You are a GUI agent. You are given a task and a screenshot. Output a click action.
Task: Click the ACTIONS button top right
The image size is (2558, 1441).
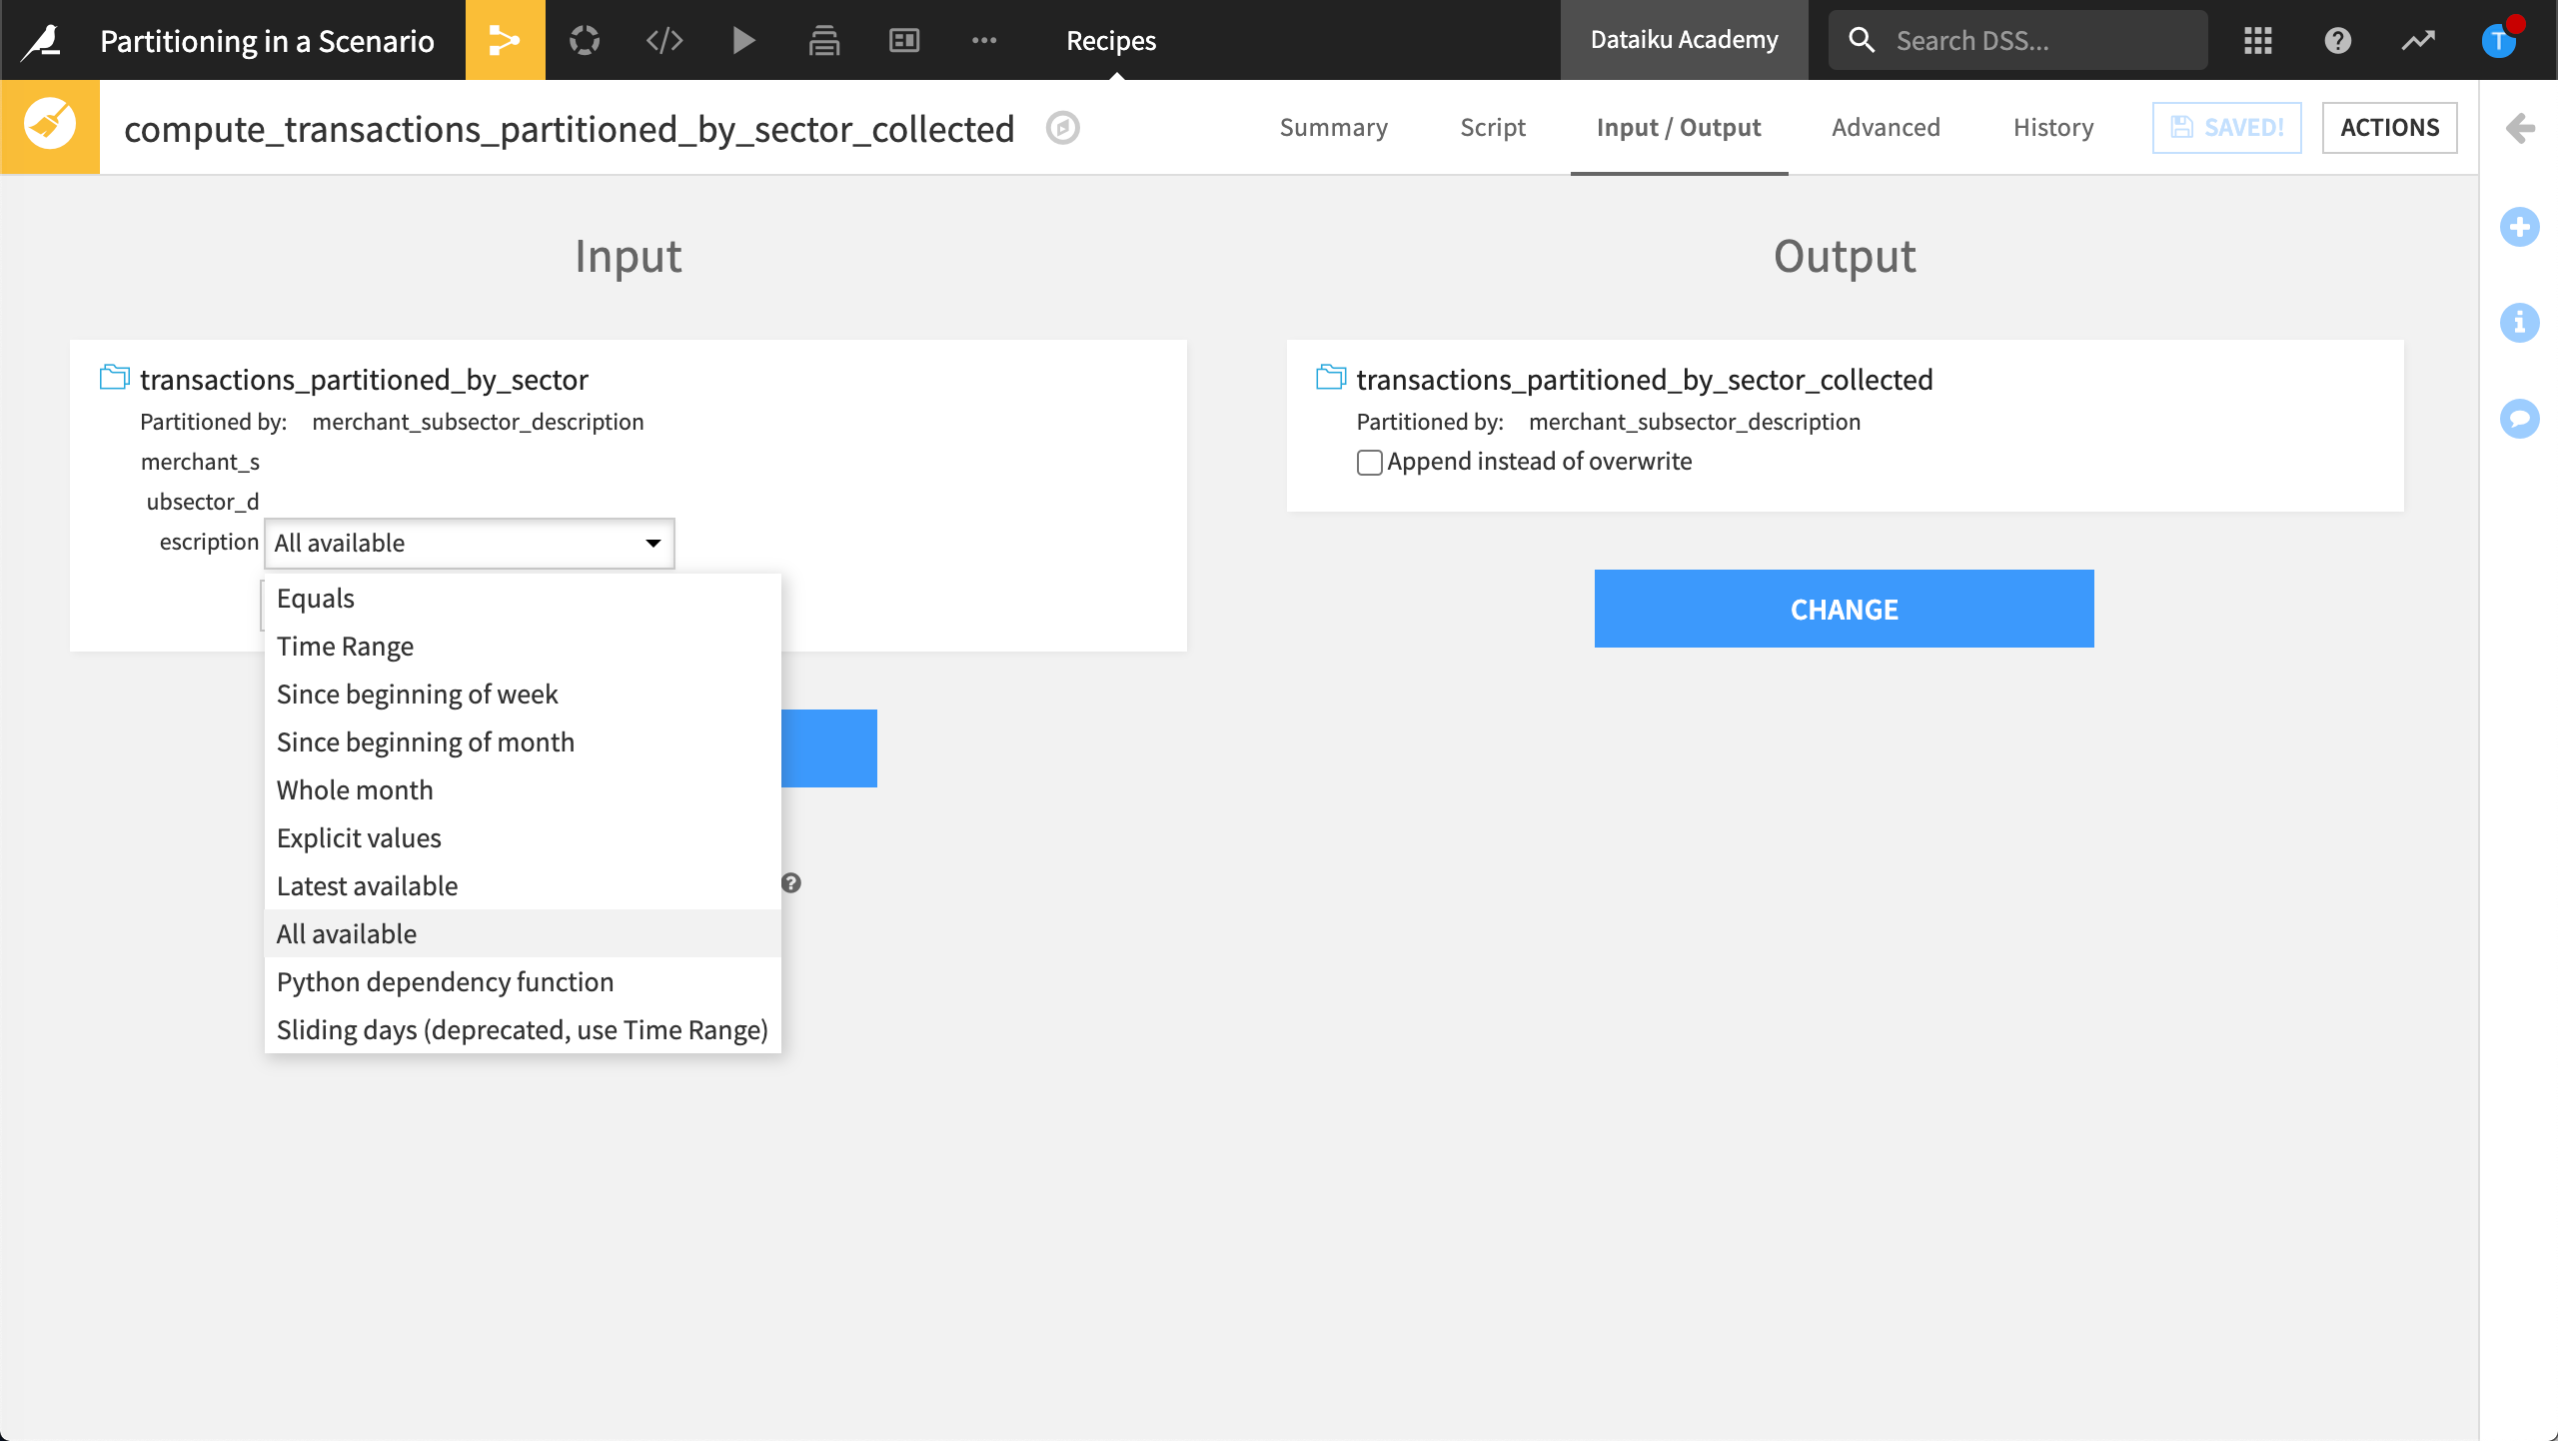point(2389,127)
